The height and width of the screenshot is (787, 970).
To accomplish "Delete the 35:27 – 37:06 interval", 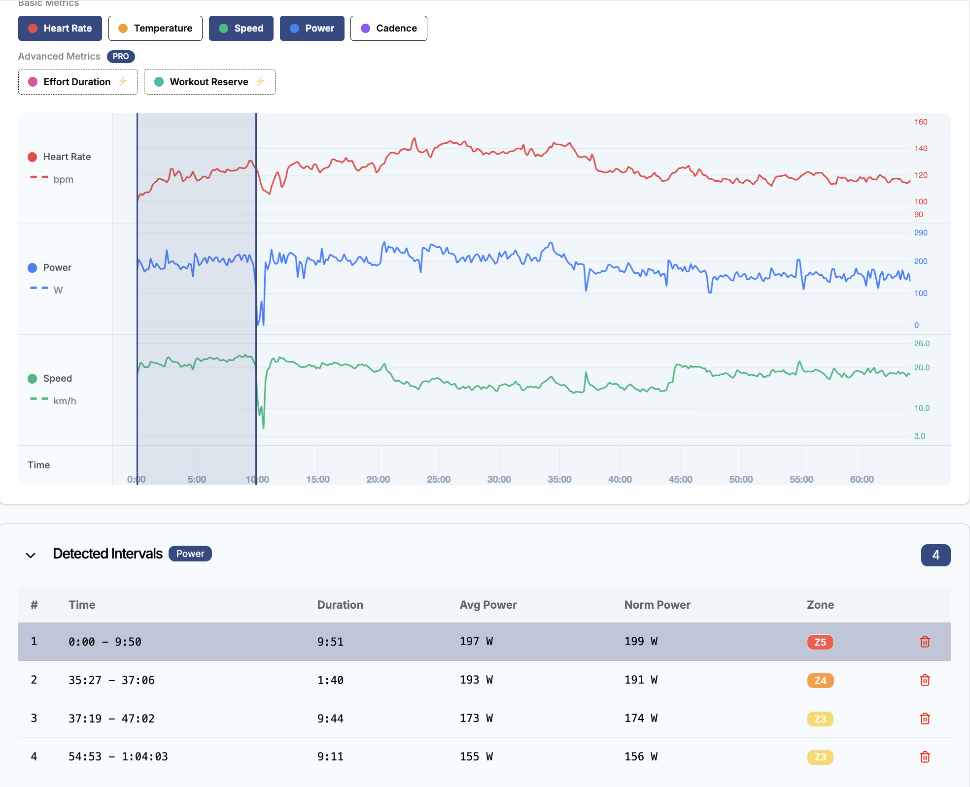I will tap(925, 680).
